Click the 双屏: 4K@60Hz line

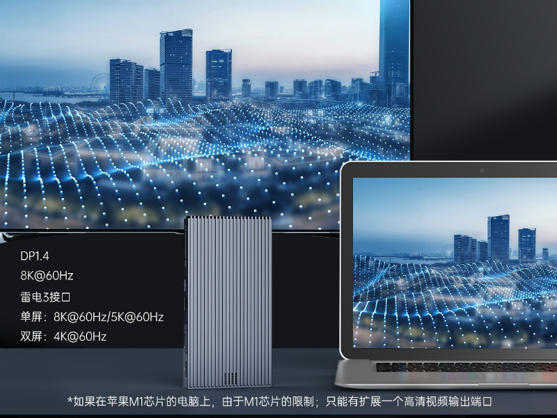(63, 336)
